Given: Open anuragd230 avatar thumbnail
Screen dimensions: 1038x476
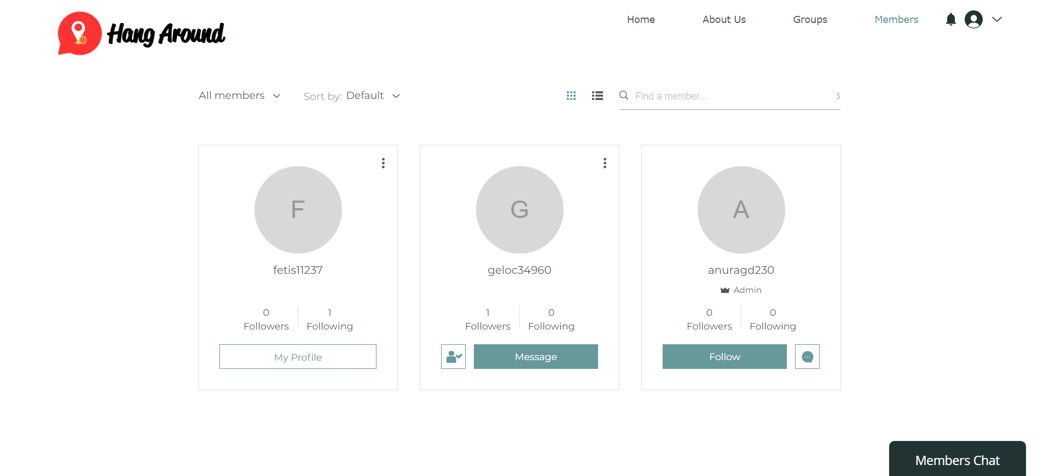Looking at the screenshot, I should [741, 210].
